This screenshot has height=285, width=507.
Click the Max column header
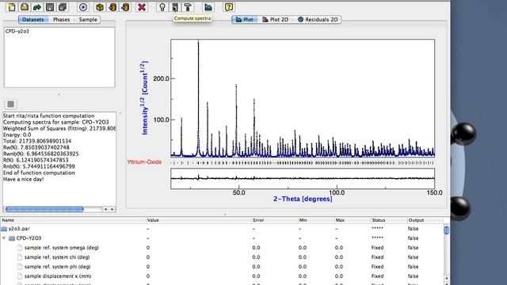353,220
